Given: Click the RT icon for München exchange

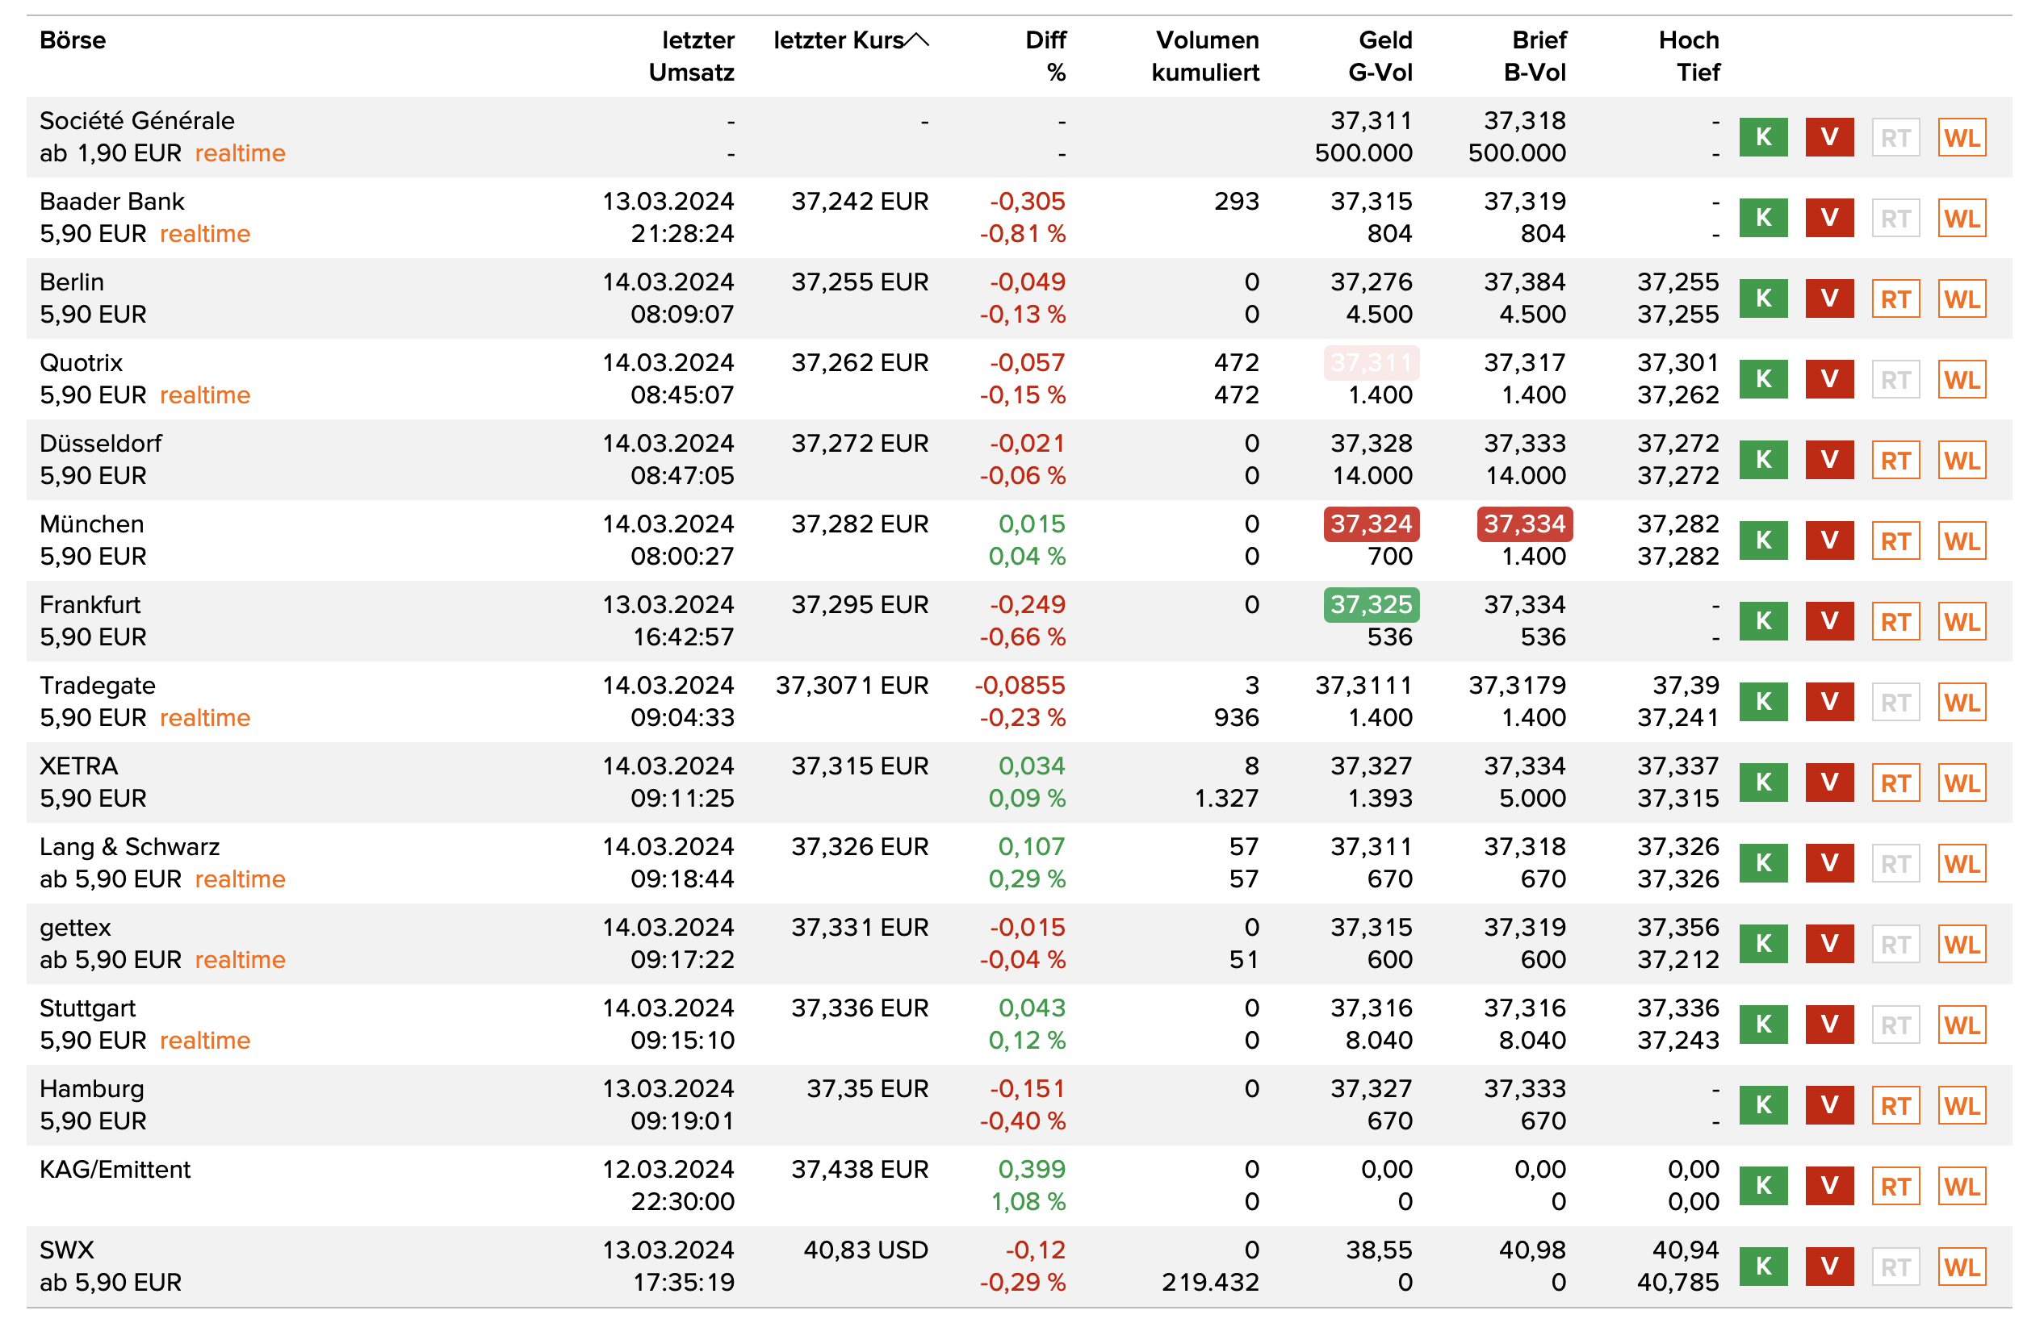Looking at the screenshot, I should [x=1895, y=541].
